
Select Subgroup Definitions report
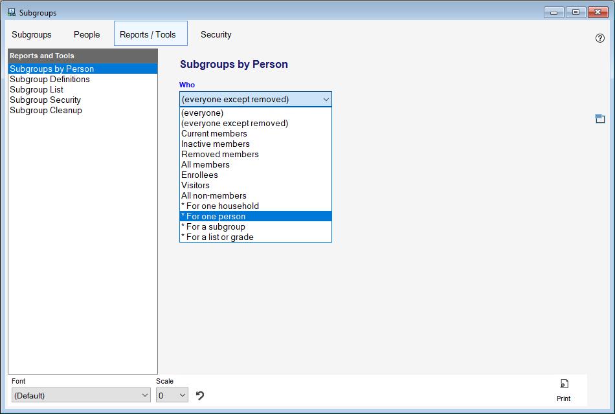[50, 80]
